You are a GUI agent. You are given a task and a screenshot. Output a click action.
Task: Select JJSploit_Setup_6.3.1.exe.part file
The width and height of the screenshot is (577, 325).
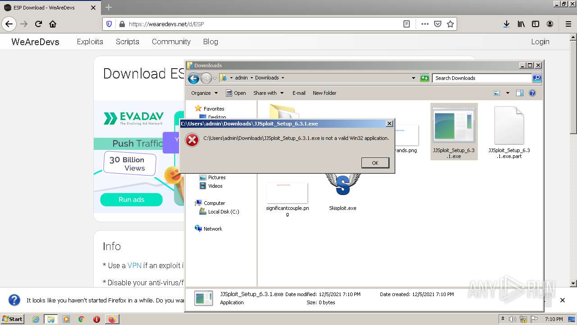pos(509,132)
